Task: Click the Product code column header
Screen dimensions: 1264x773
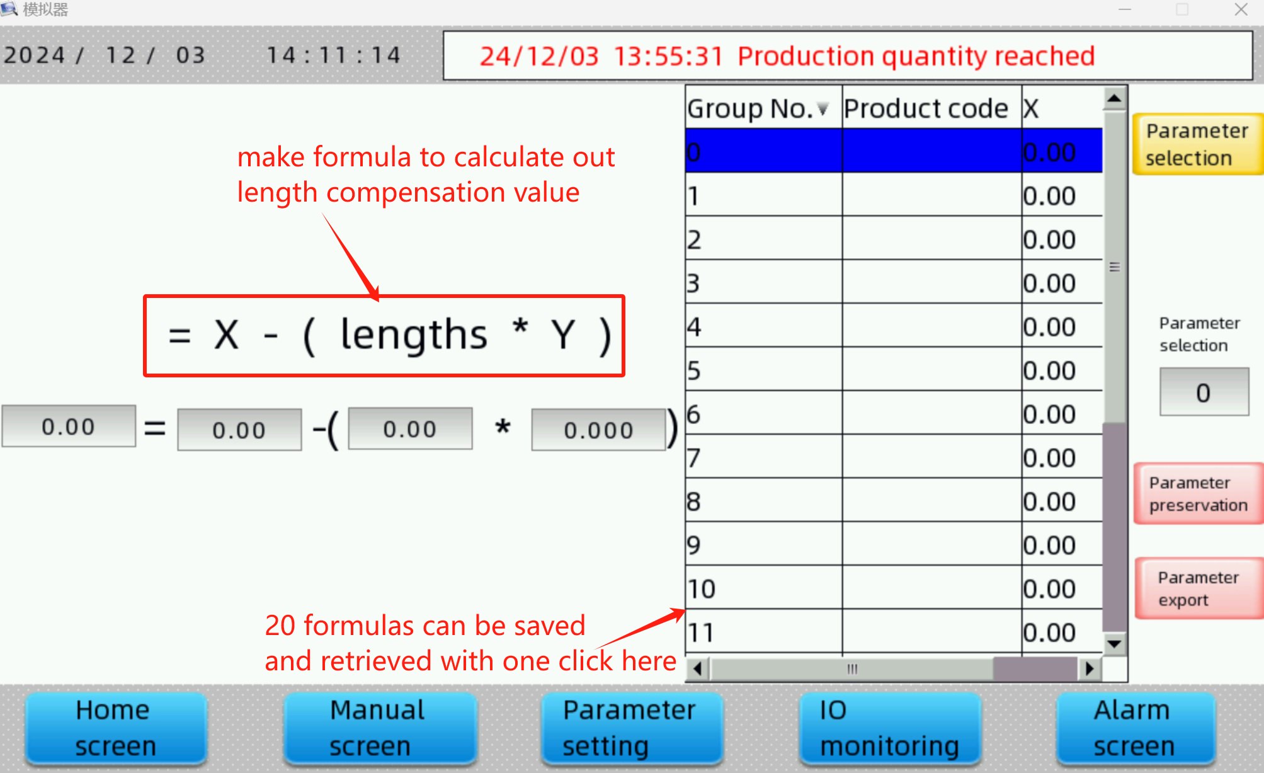Action: point(932,108)
